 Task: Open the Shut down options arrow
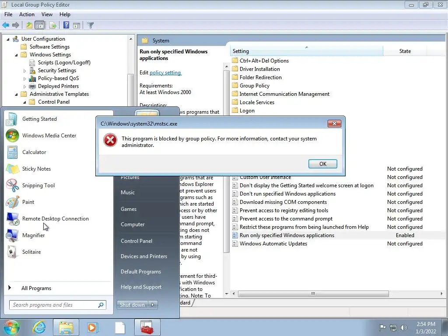coord(153,305)
